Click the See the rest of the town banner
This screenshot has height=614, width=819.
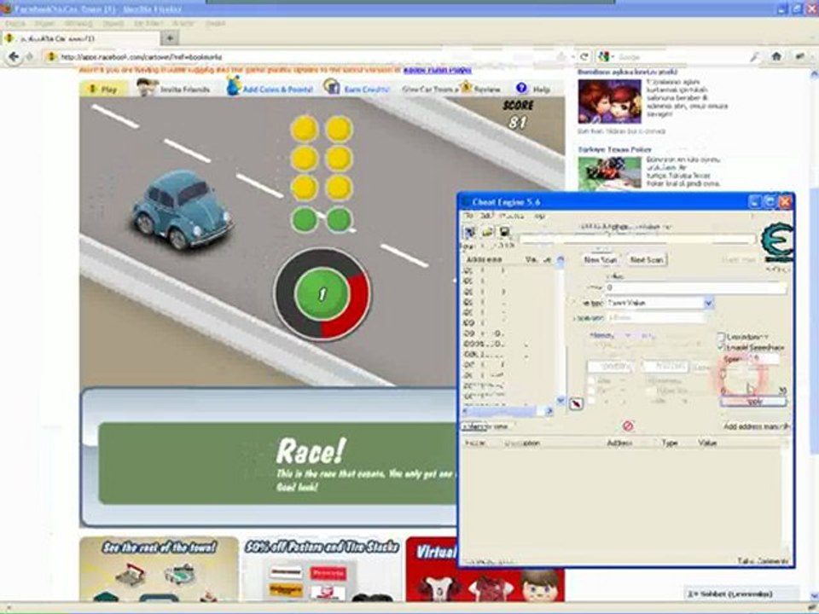tap(159, 569)
